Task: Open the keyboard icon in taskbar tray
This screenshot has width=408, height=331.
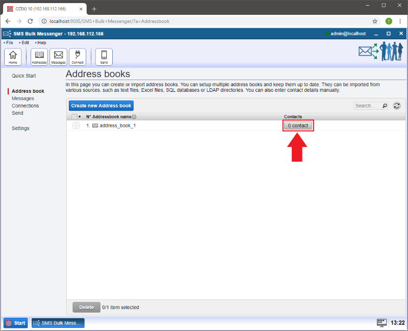Action: coord(381,323)
